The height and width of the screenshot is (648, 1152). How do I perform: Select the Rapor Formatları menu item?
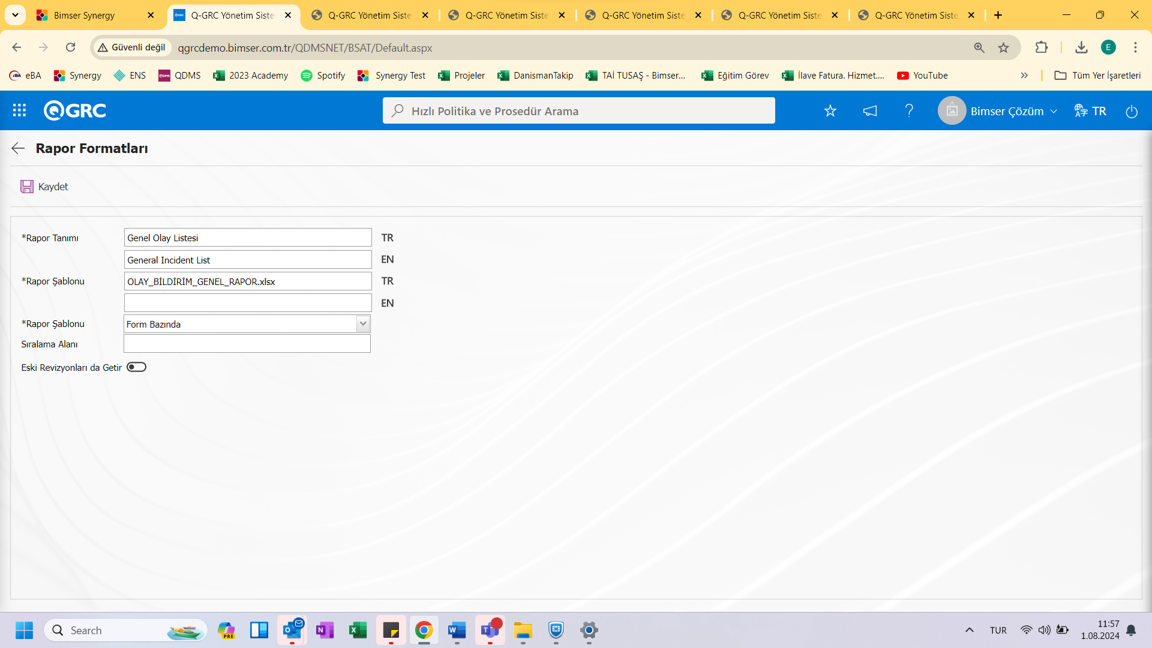coord(92,148)
